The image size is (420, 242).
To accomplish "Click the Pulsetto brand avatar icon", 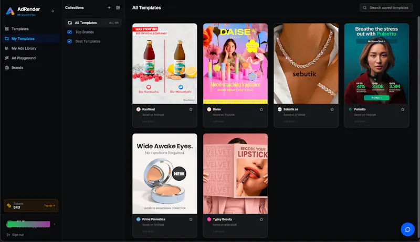I will point(350,109).
